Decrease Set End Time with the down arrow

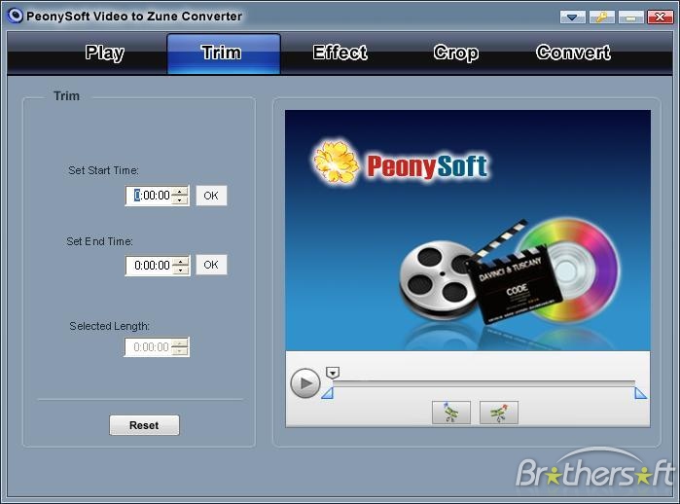tap(180, 270)
